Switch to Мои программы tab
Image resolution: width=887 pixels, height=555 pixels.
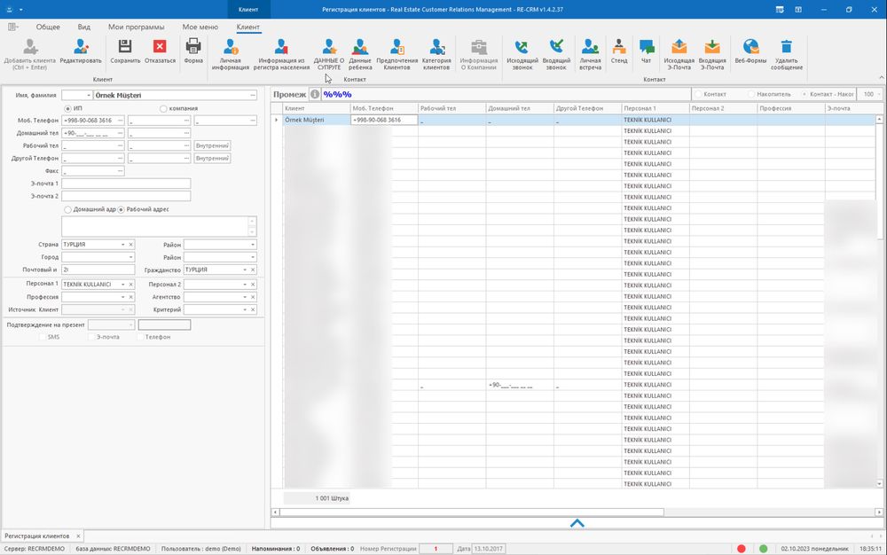[x=137, y=27]
